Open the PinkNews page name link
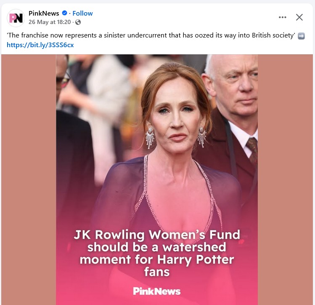The height and width of the screenshot is (305, 315). [x=44, y=13]
